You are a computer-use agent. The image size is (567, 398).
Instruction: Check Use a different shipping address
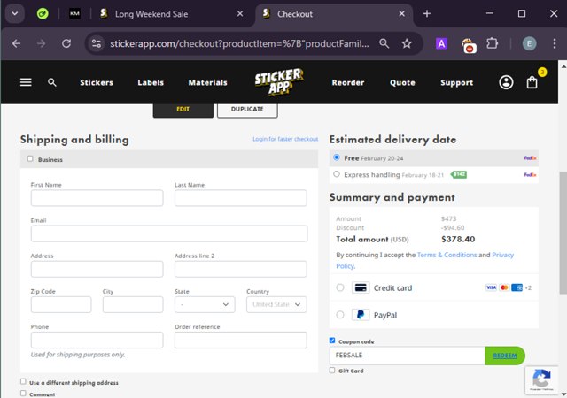click(24, 381)
